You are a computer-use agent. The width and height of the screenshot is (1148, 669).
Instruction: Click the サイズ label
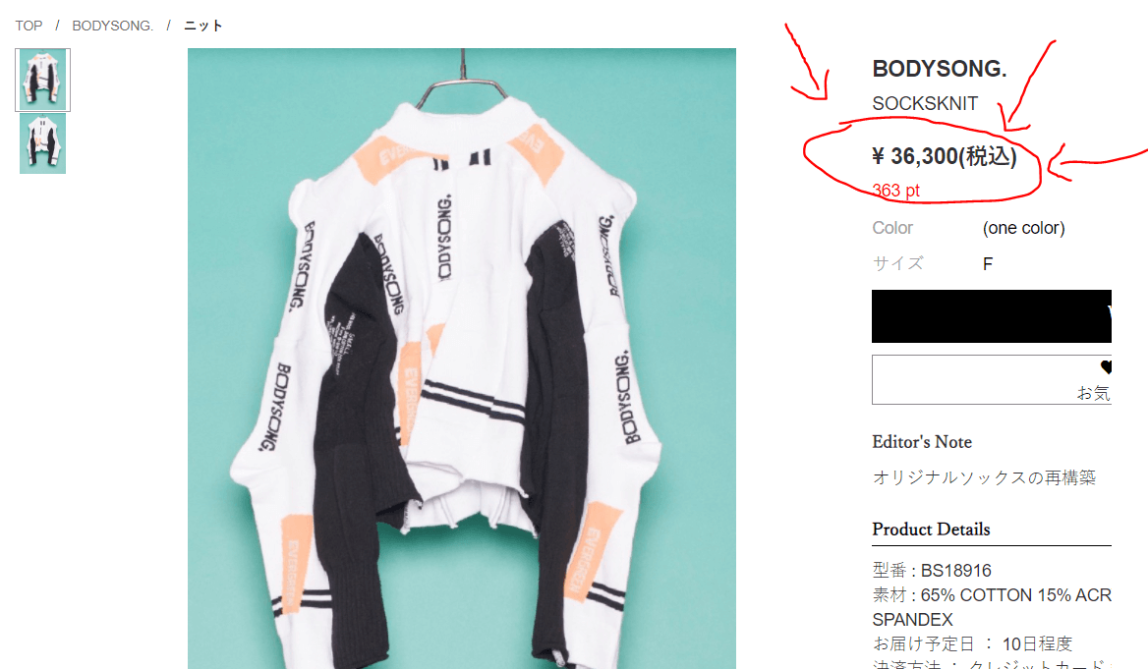point(897,263)
